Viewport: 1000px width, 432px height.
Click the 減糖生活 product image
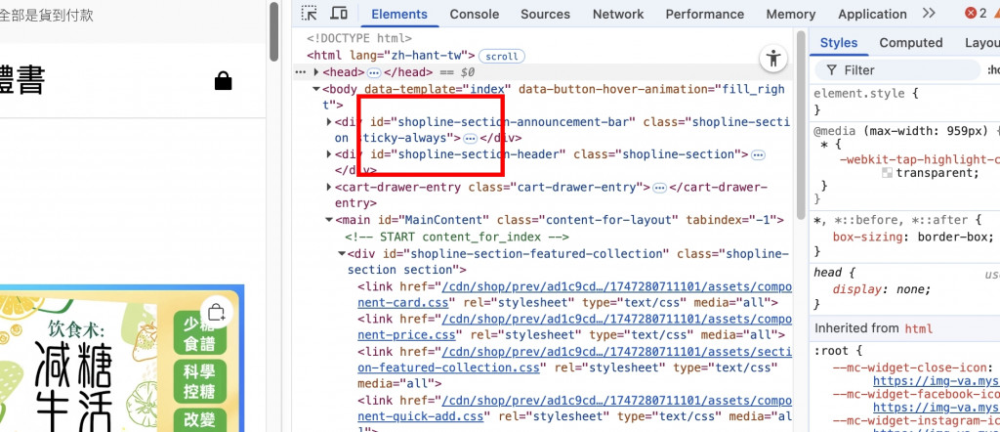point(122,358)
